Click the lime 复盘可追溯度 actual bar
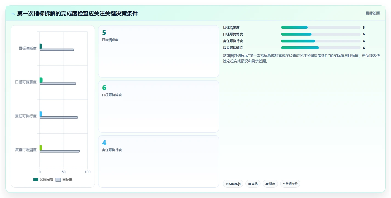The height and width of the screenshot is (198, 391). 41,148
